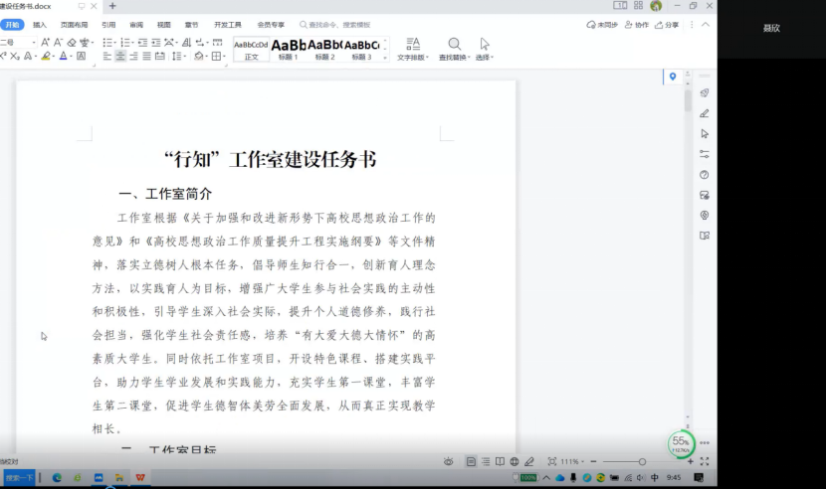
Task: Collapse the ribbon with the chevron
Action: coord(706,24)
